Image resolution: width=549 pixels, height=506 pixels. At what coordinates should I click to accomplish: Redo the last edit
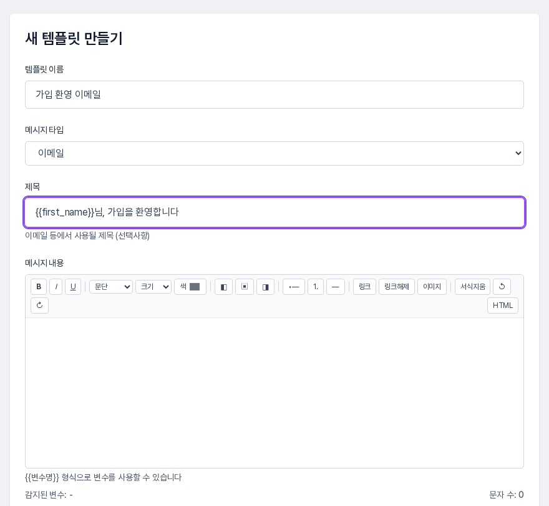[x=39, y=305]
